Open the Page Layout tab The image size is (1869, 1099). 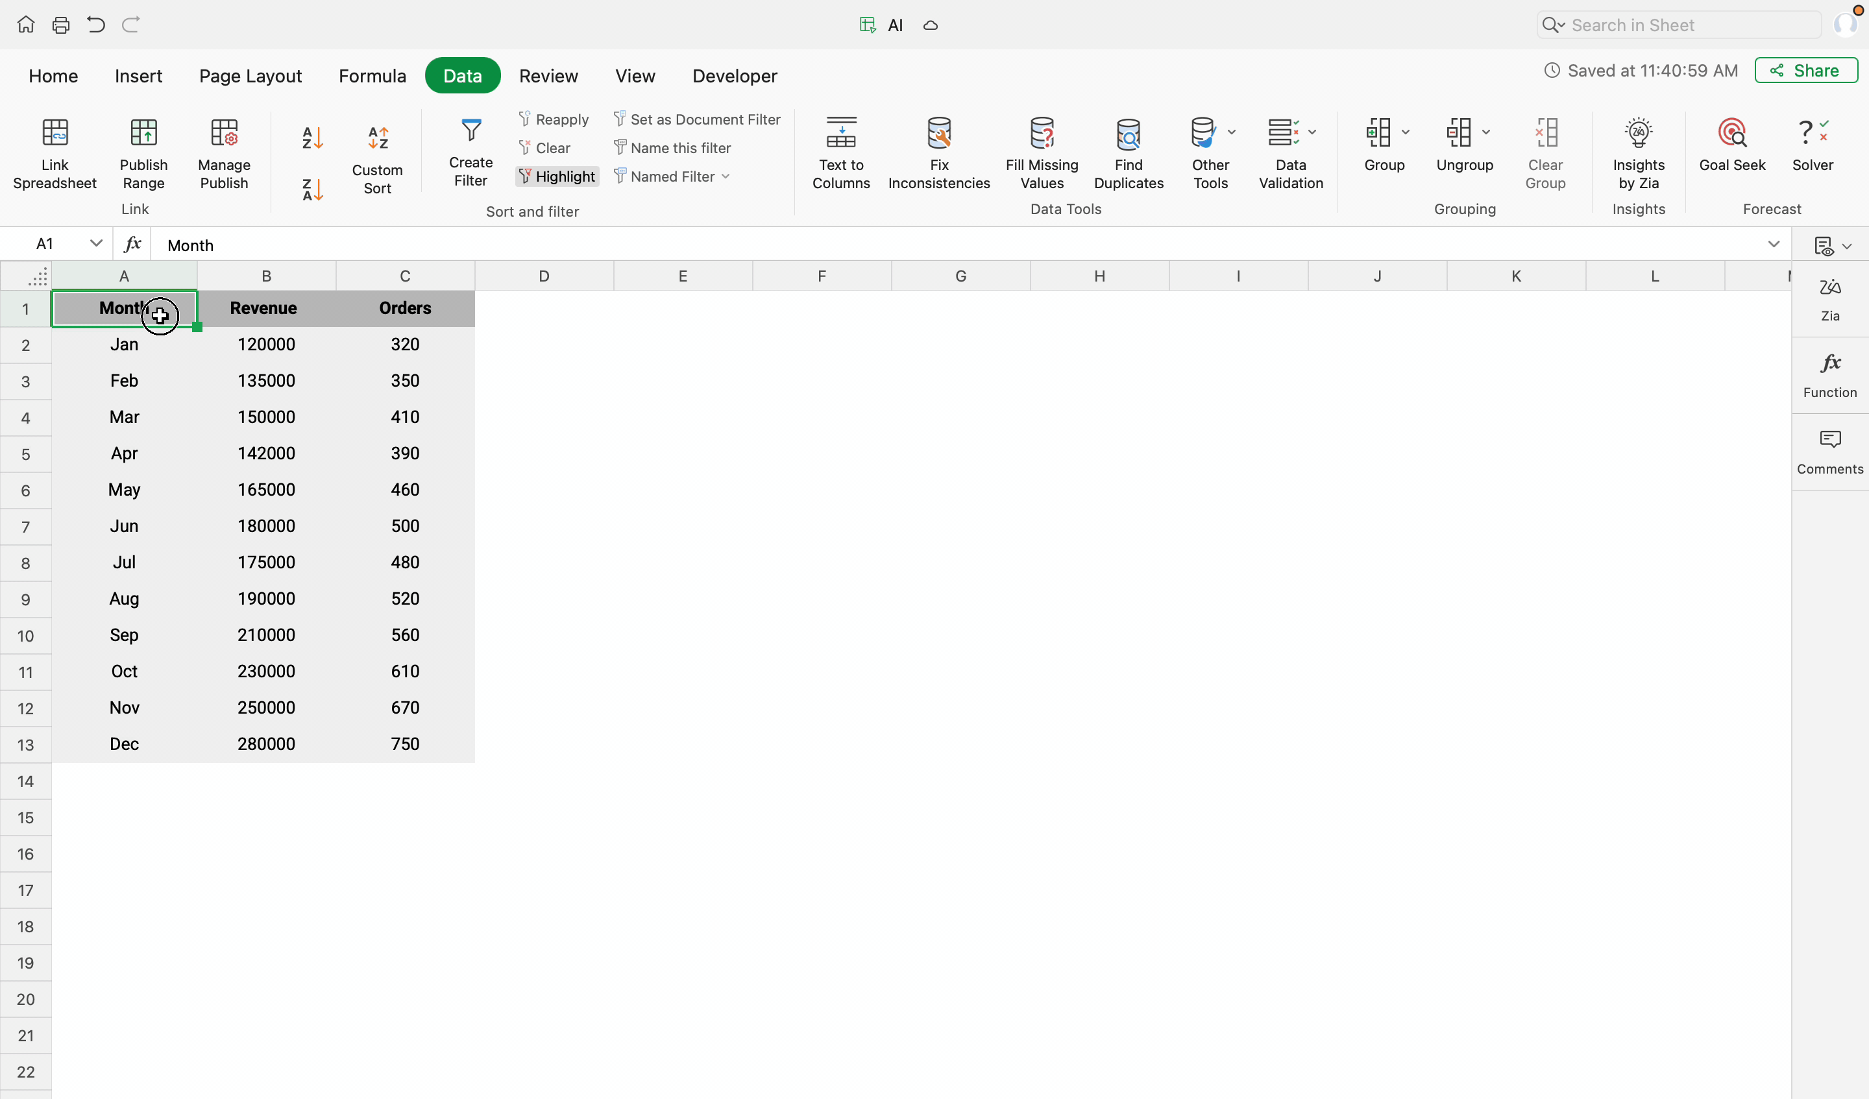(x=250, y=76)
